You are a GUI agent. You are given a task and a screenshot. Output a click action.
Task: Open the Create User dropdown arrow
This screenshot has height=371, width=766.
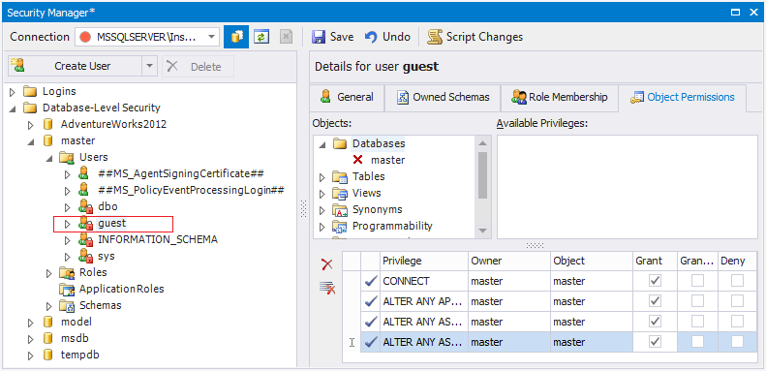coord(149,66)
